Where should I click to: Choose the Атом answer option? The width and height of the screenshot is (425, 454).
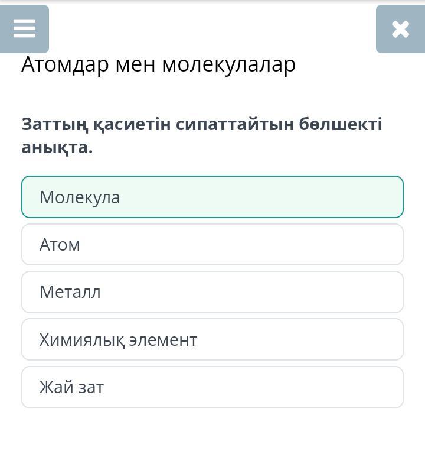click(212, 244)
